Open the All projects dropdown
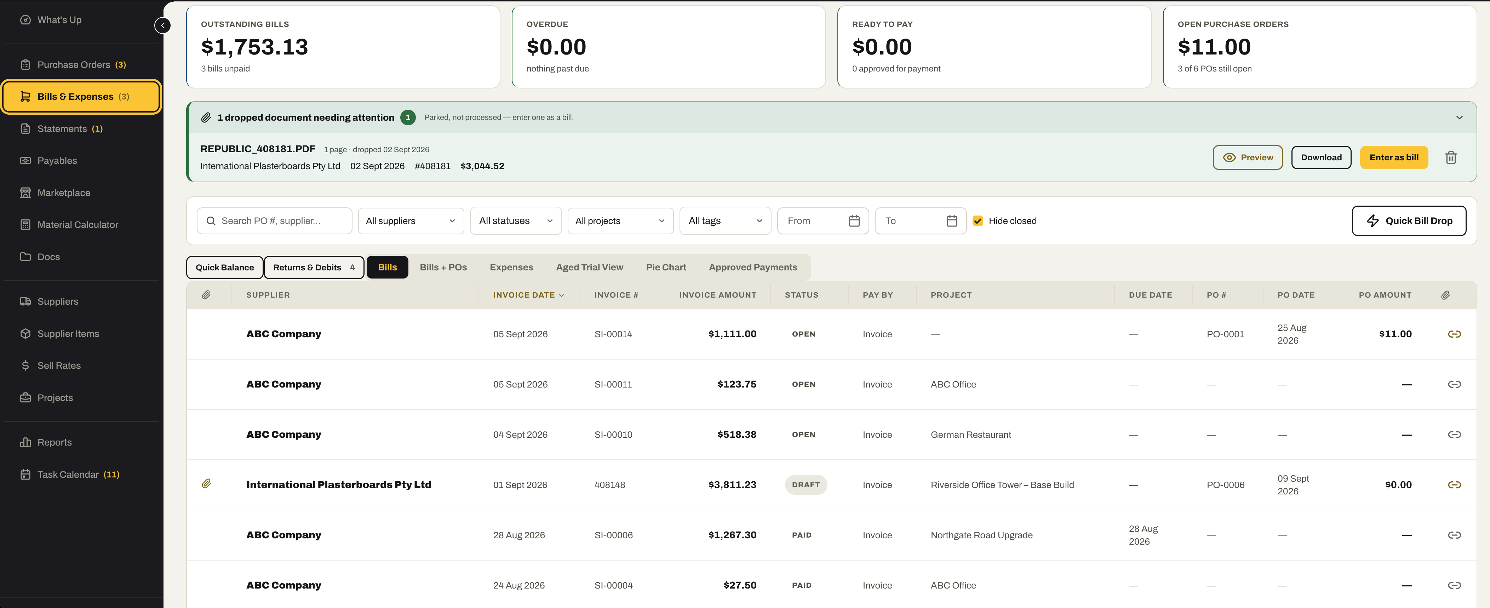 [x=620, y=221]
